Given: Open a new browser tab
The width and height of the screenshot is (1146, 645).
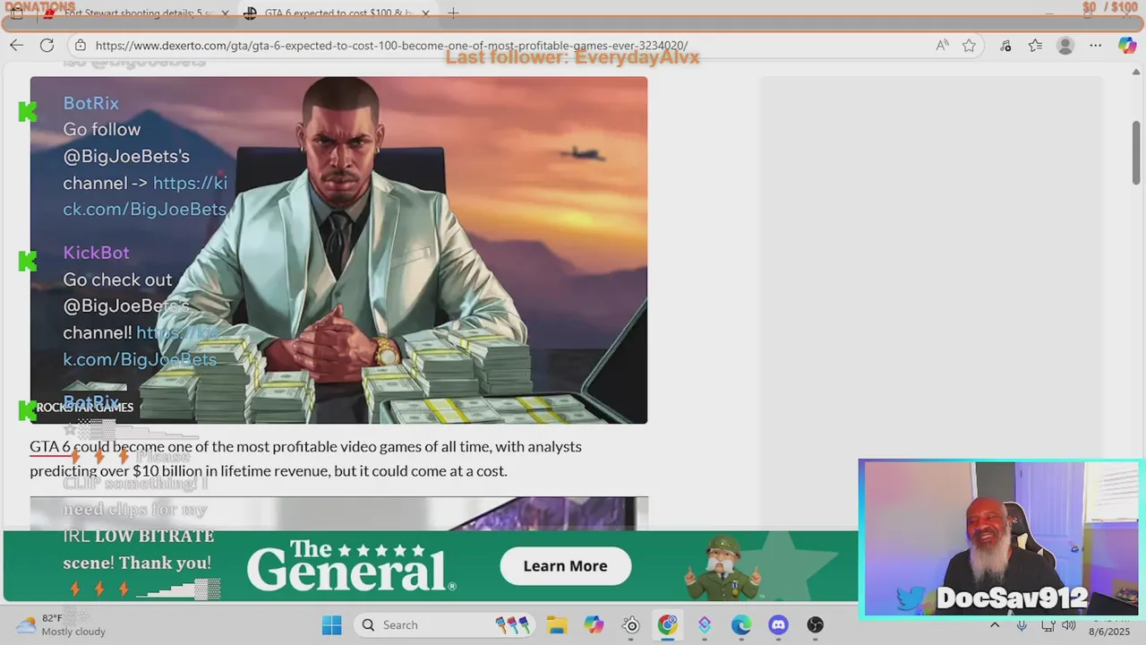Looking at the screenshot, I should [x=453, y=13].
